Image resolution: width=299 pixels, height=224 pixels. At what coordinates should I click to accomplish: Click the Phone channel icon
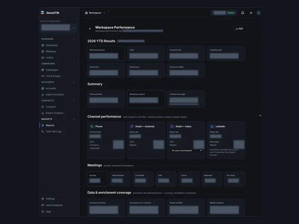point(92,126)
